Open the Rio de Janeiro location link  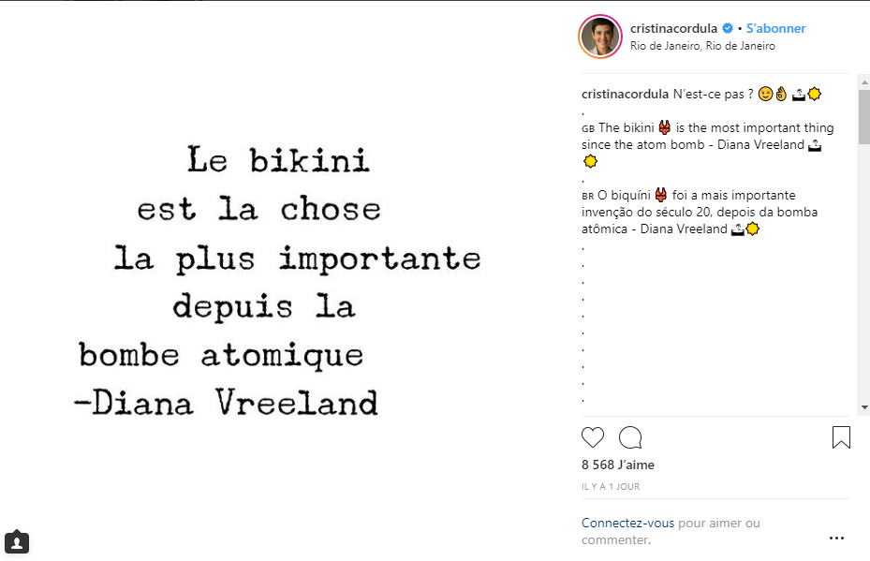pos(702,46)
